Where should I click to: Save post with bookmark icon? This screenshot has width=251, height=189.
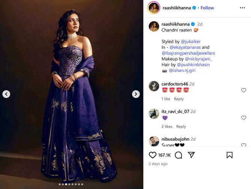pos(229,155)
